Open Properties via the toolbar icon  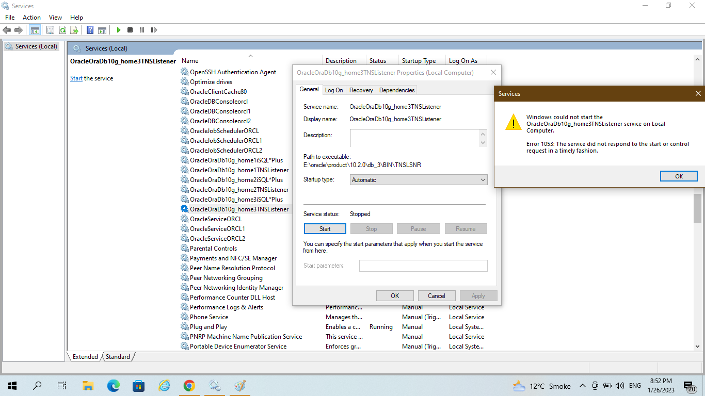(50, 30)
